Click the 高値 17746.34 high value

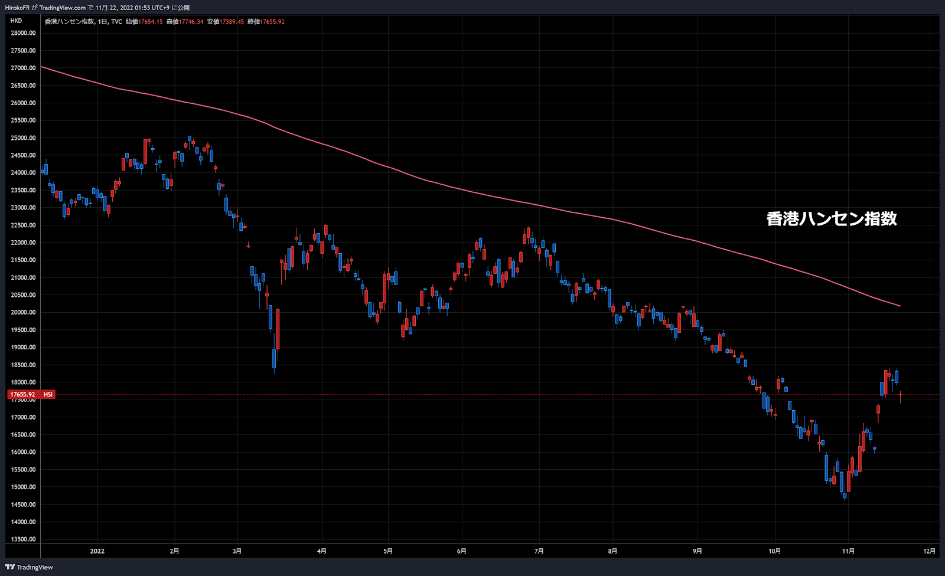(x=185, y=22)
